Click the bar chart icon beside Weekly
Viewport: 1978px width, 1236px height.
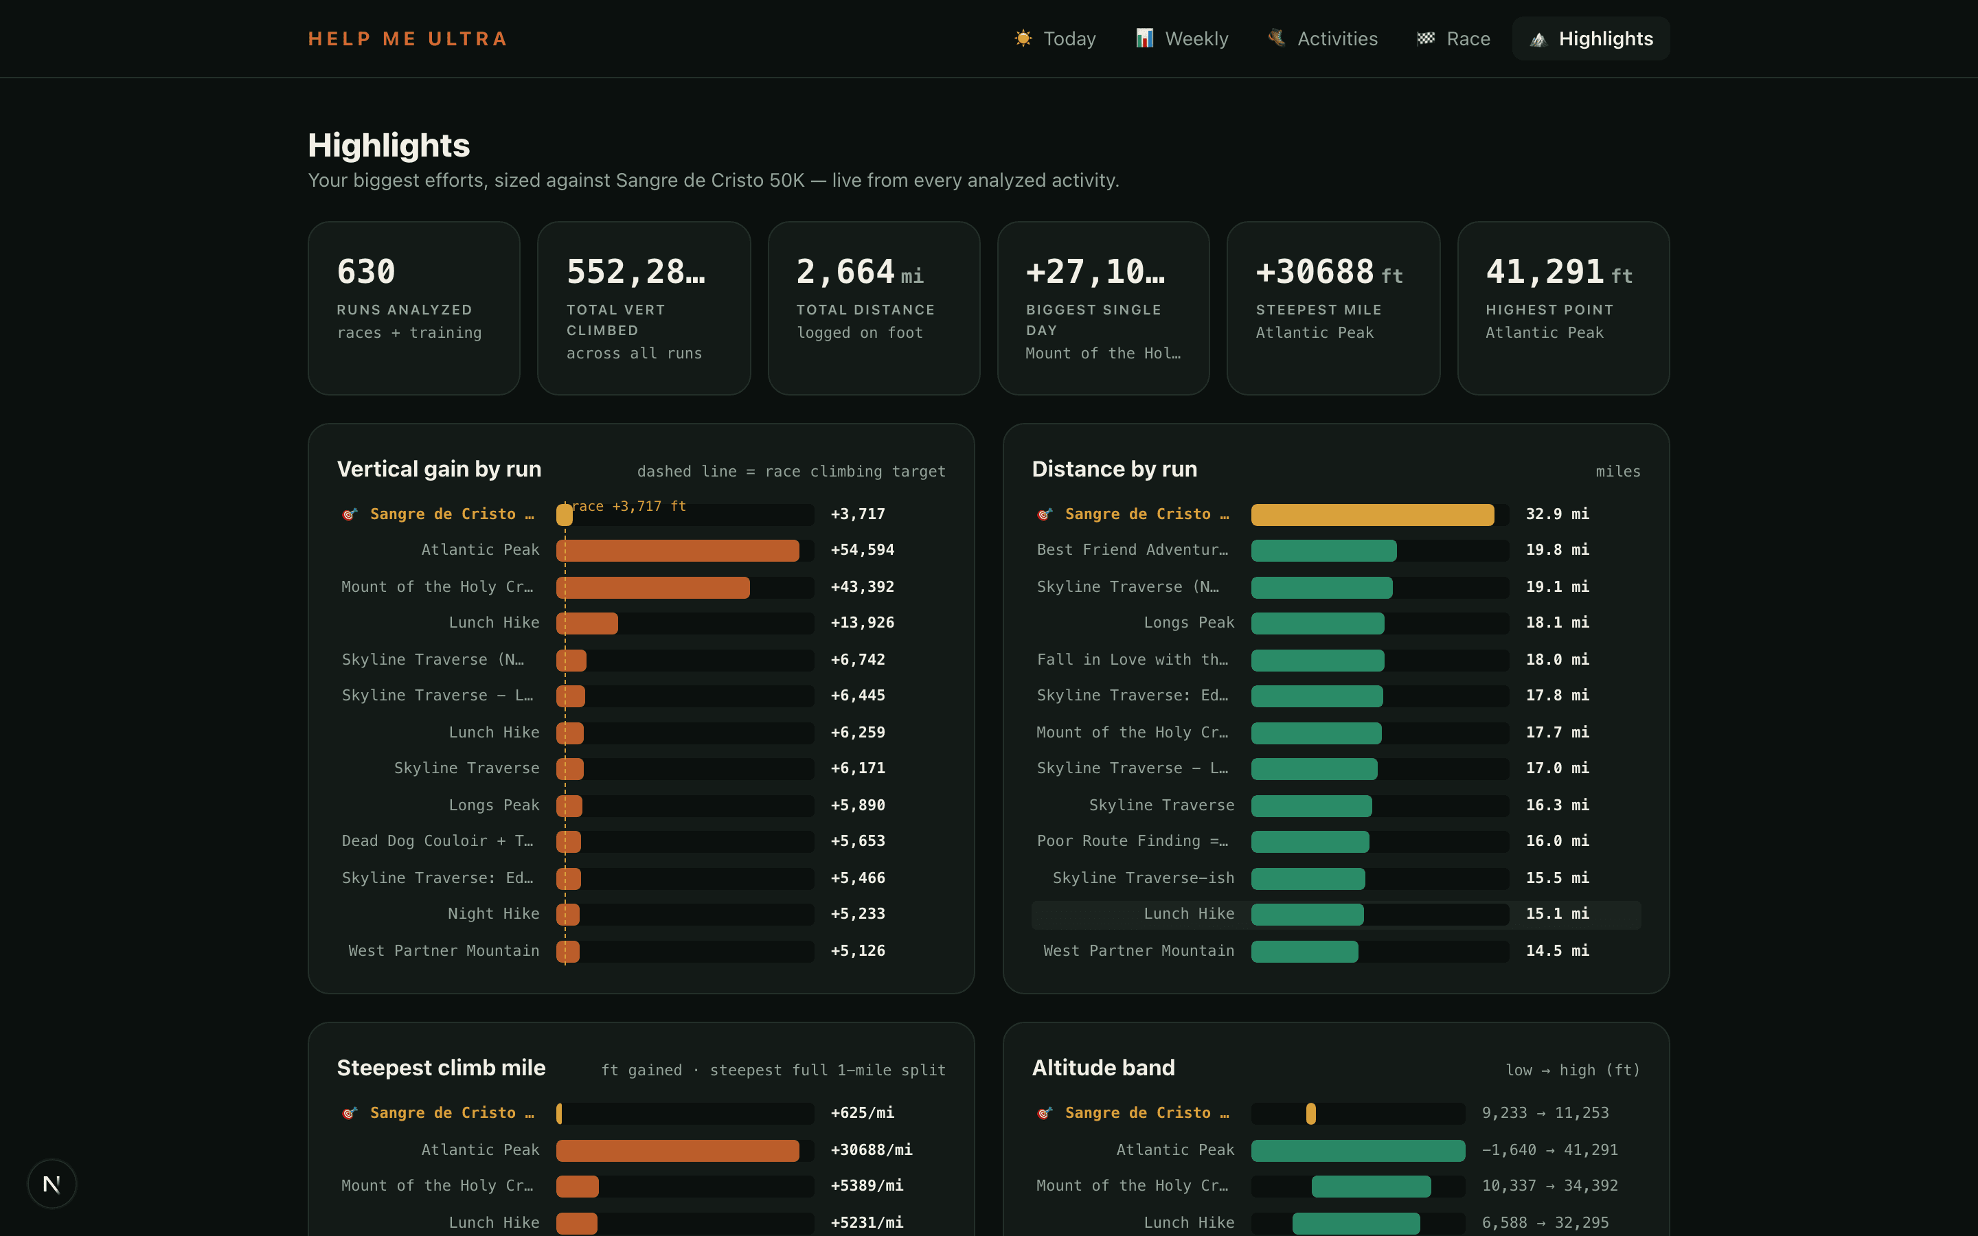1144,38
